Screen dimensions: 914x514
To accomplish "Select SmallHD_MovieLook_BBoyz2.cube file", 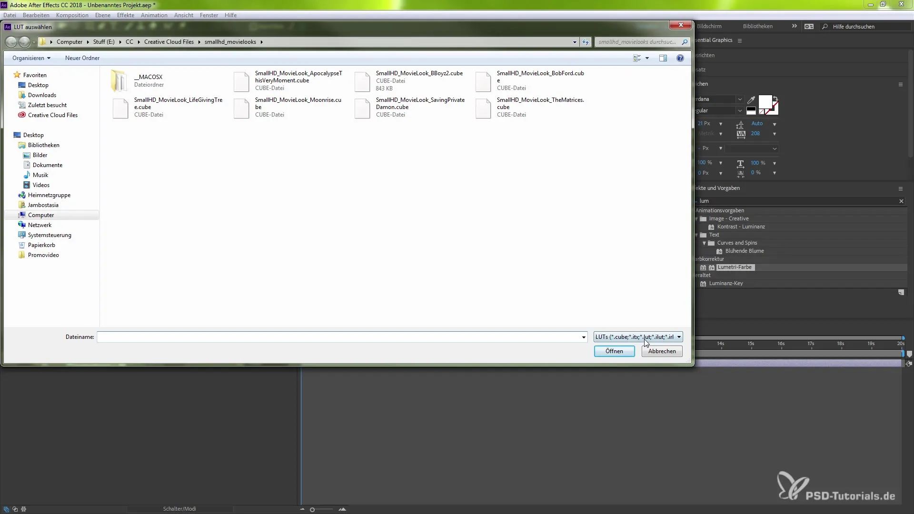I will tap(409, 80).
